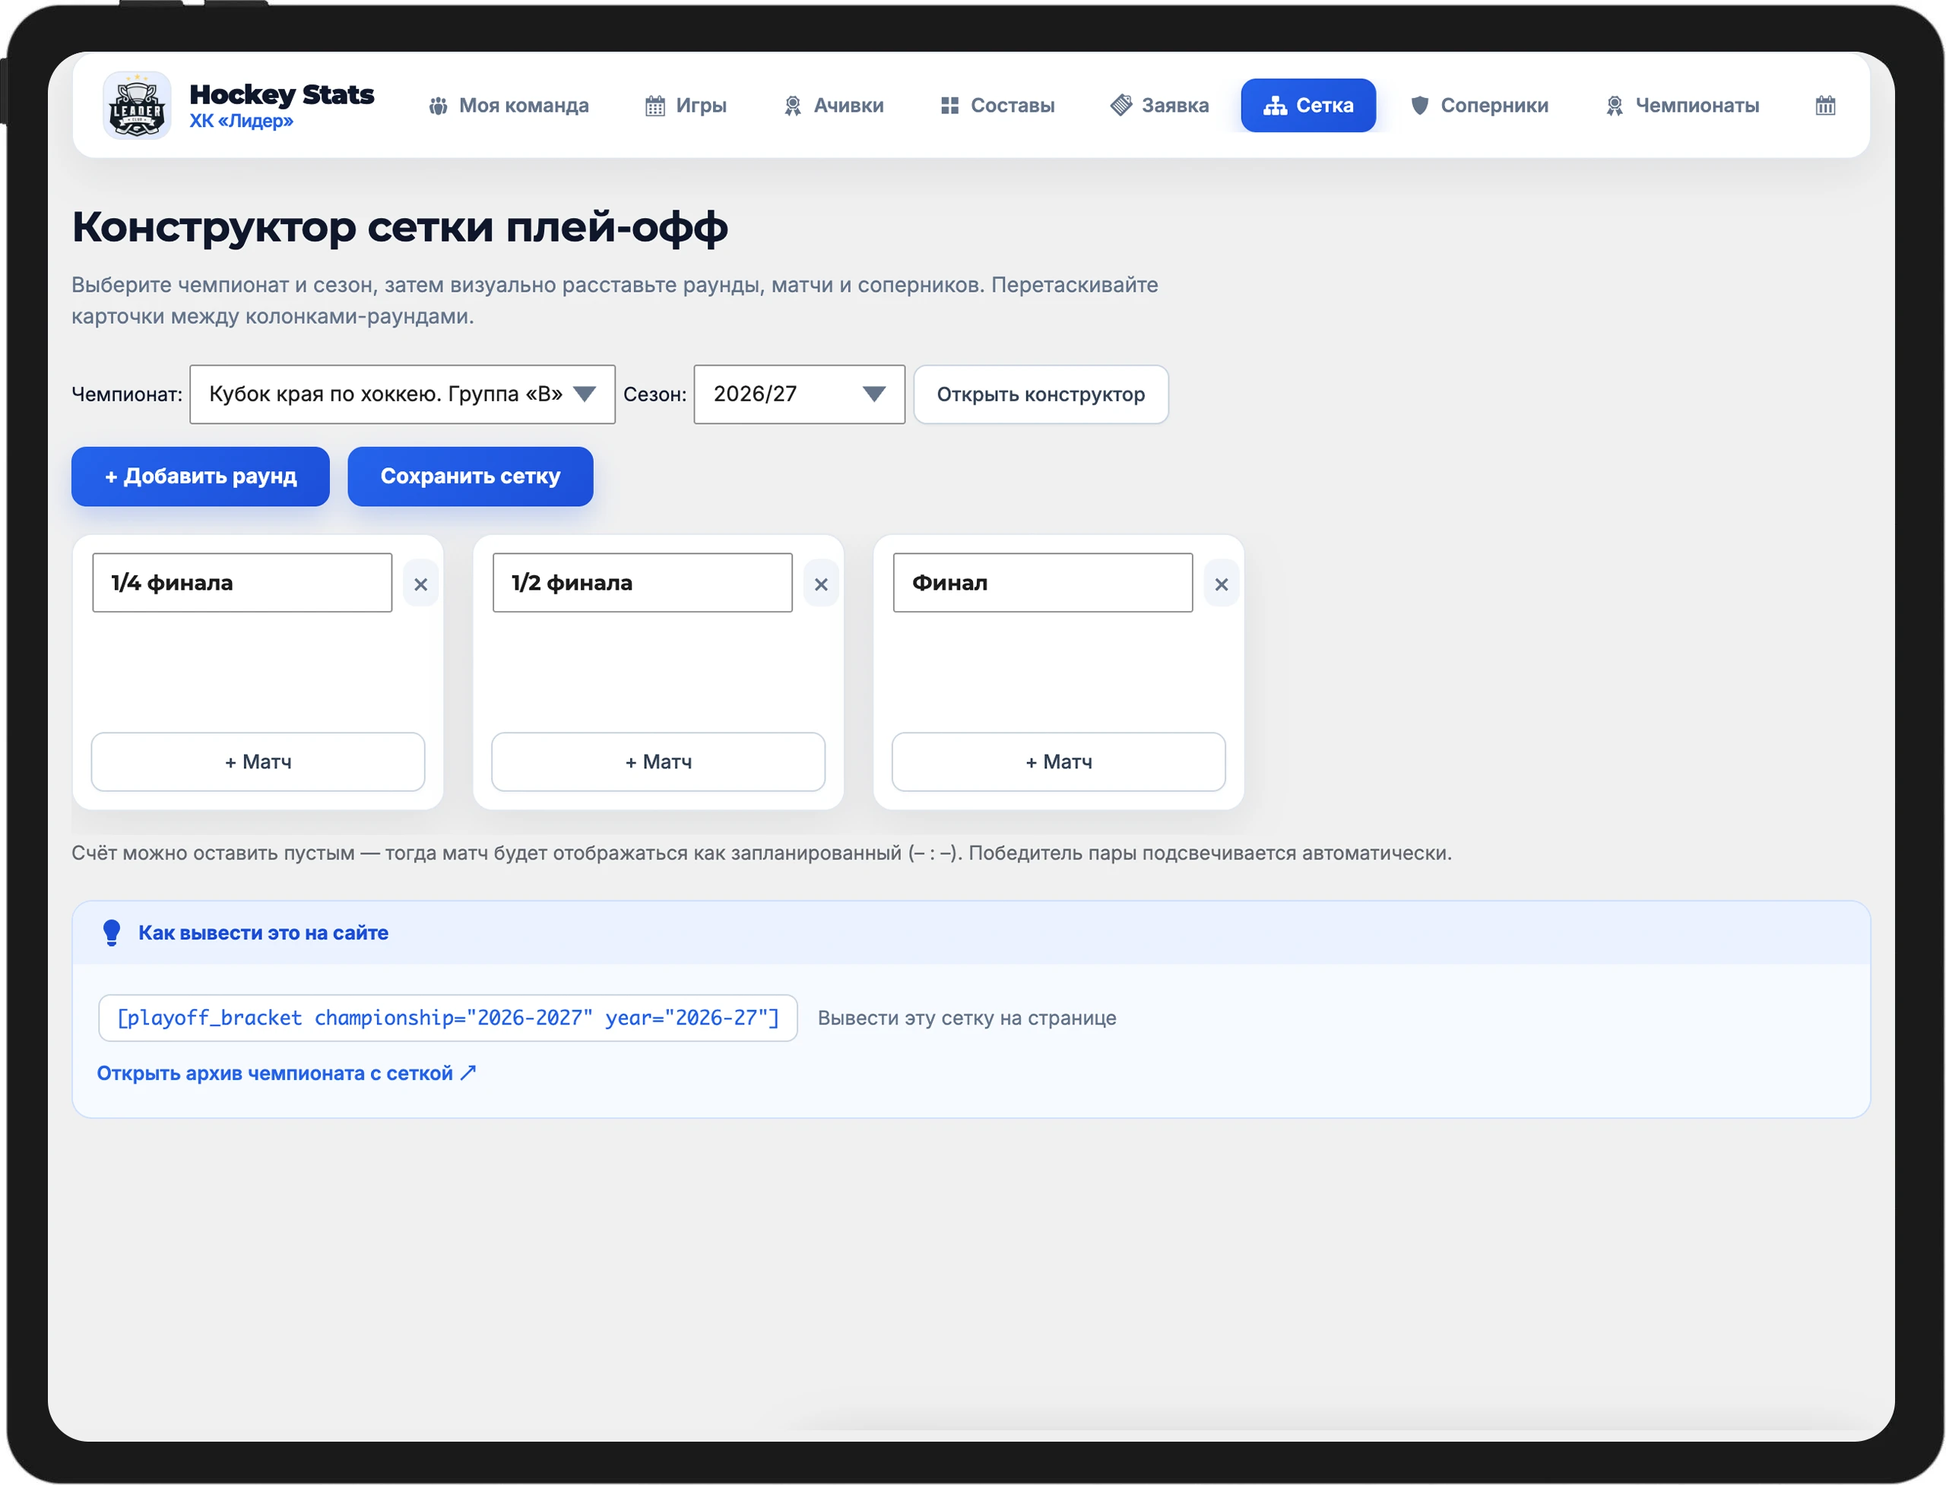
Task: Add a match to the Финал column
Action: pos(1058,762)
